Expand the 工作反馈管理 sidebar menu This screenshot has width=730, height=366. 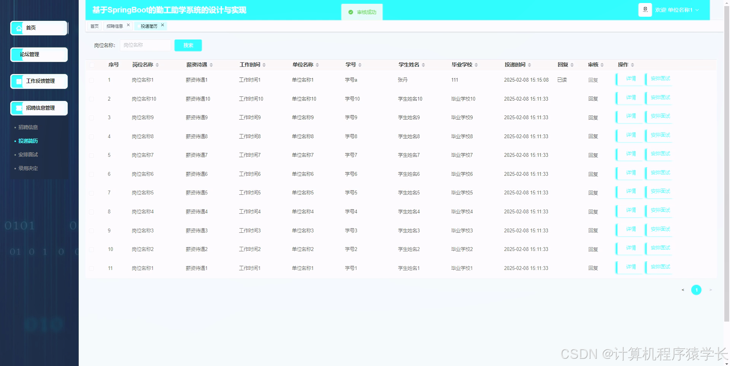39,81
